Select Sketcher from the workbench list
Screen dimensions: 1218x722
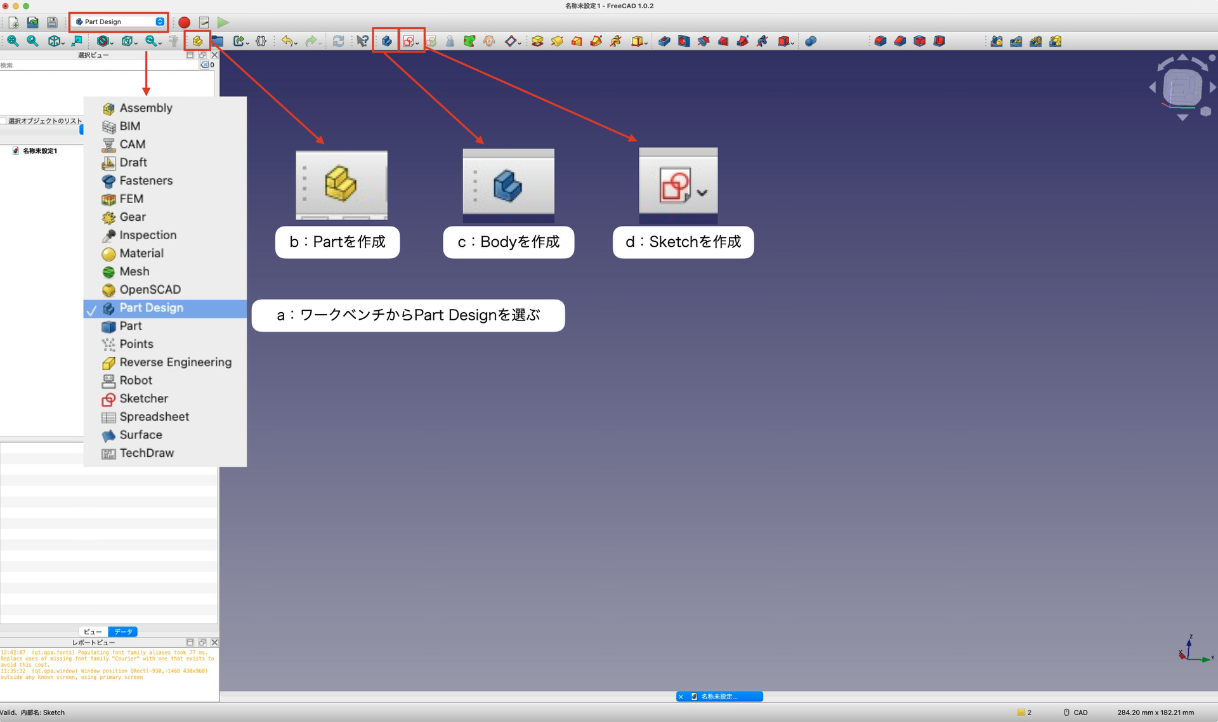pyautogui.click(x=143, y=398)
